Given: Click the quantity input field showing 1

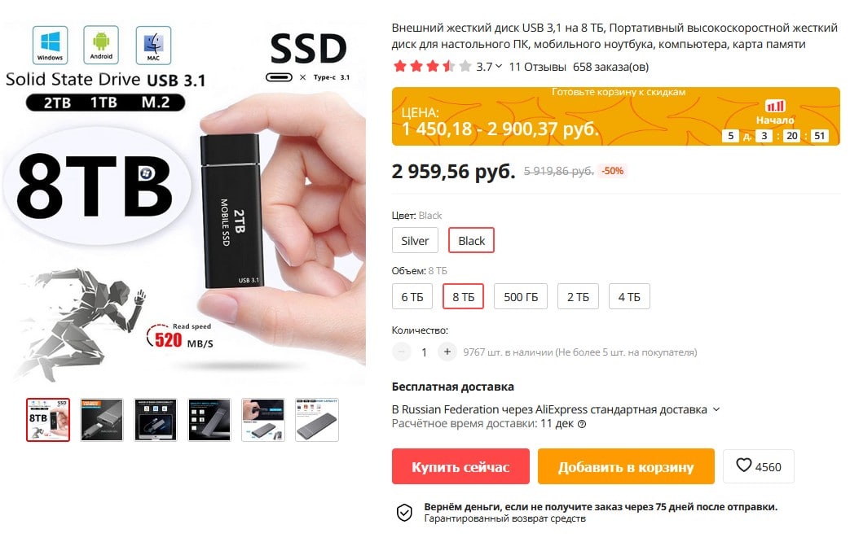Looking at the screenshot, I should (x=424, y=352).
